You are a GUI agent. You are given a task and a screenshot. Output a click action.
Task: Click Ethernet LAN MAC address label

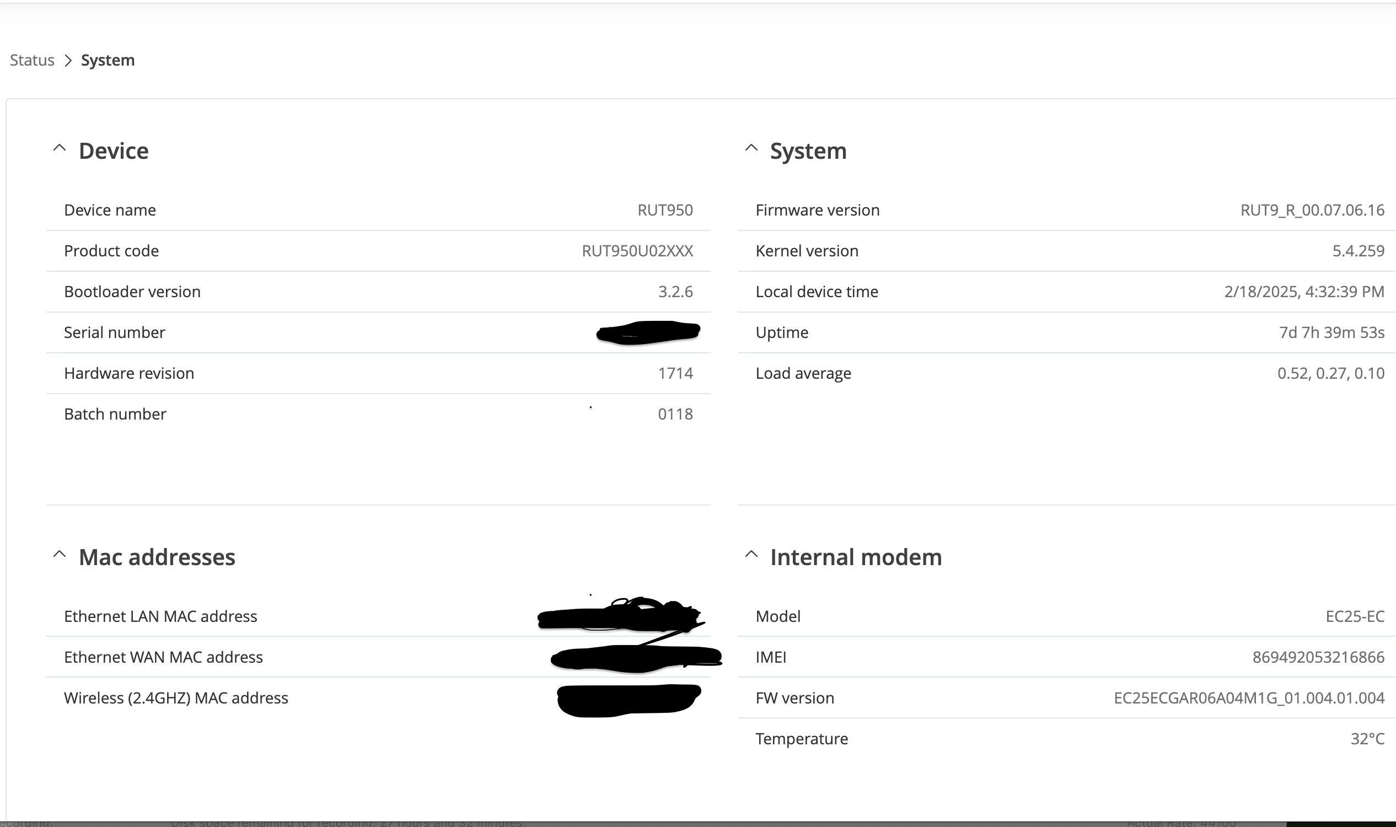pos(160,616)
